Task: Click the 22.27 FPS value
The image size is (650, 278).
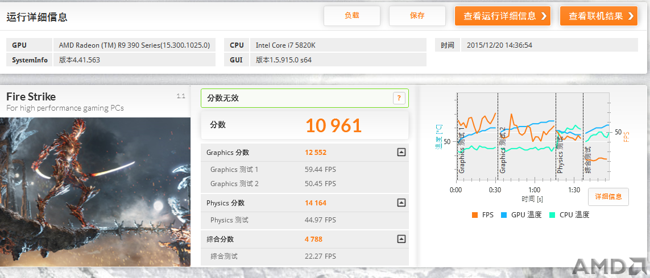Action: 320,256
